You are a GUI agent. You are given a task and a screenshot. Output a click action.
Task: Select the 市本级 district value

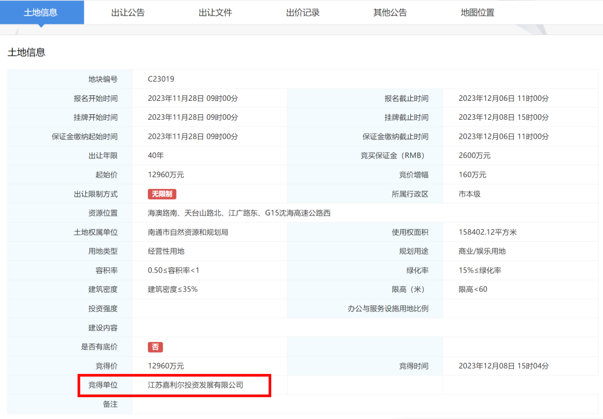pos(469,194)
